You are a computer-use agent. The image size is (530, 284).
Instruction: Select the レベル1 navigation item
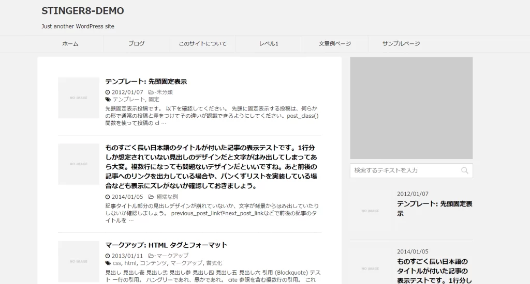[269, 44]
